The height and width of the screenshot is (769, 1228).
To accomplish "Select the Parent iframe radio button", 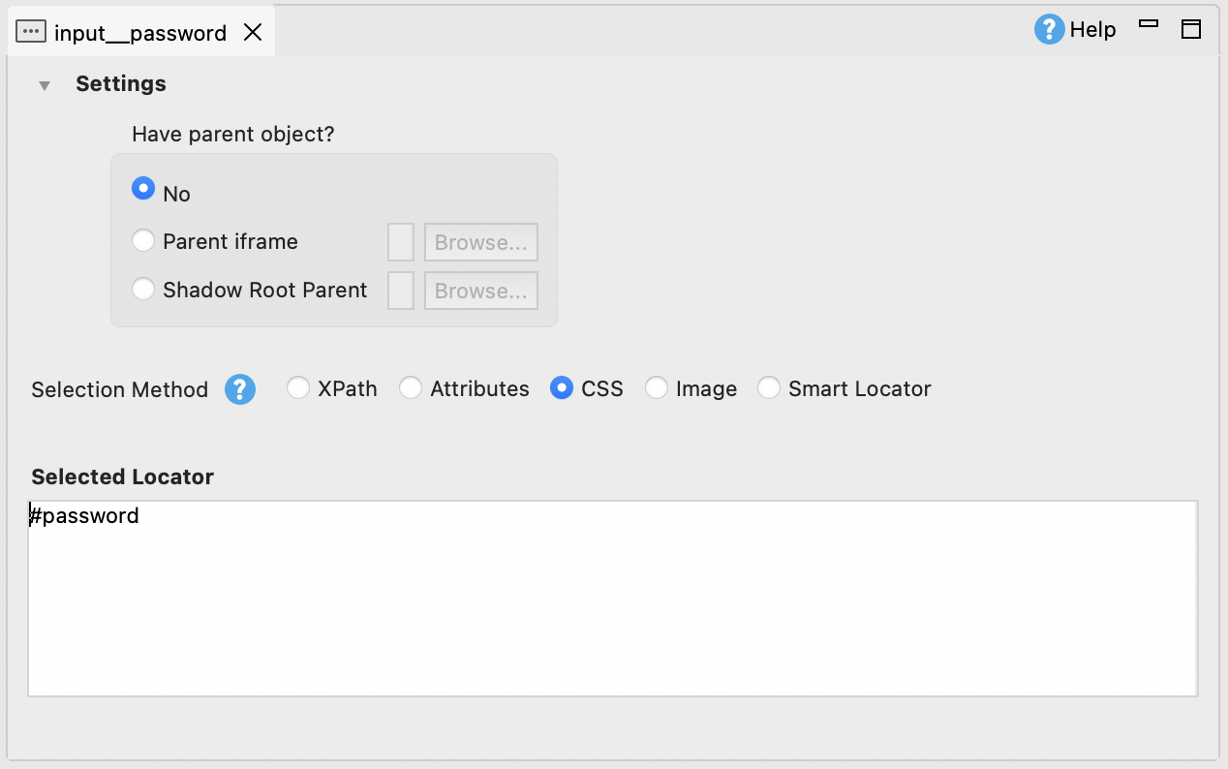I will point(143,240).
